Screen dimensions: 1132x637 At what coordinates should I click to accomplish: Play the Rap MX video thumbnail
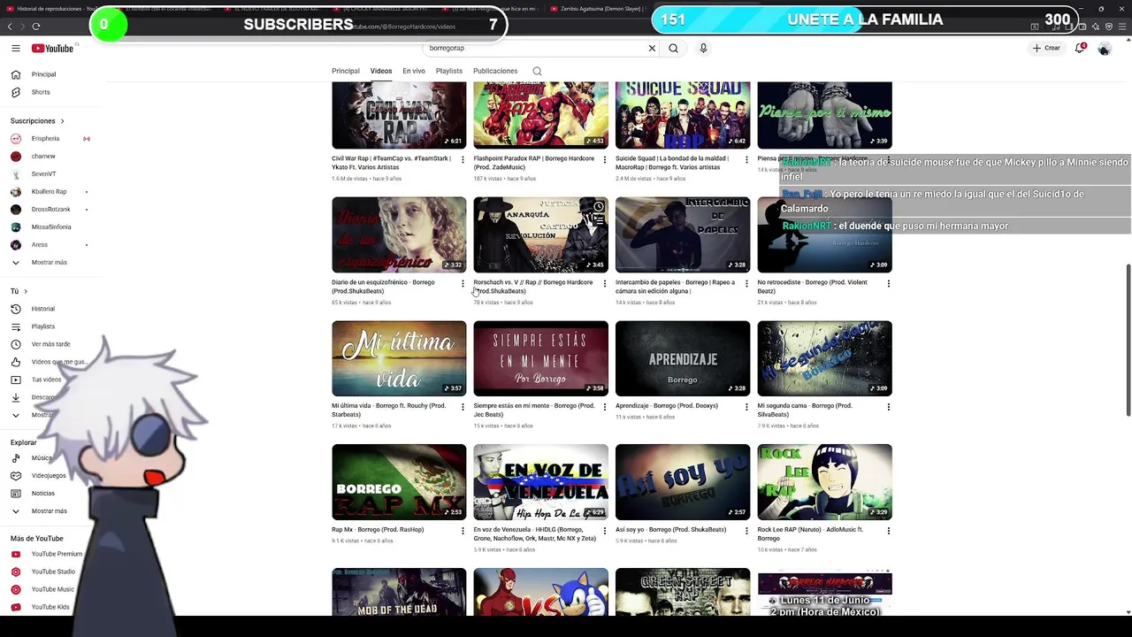pos(399,482)
